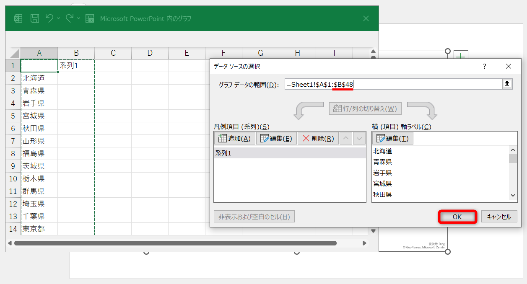Click the OK button
The height and width of the screenshot is (284, 527).
click(457, 217)
